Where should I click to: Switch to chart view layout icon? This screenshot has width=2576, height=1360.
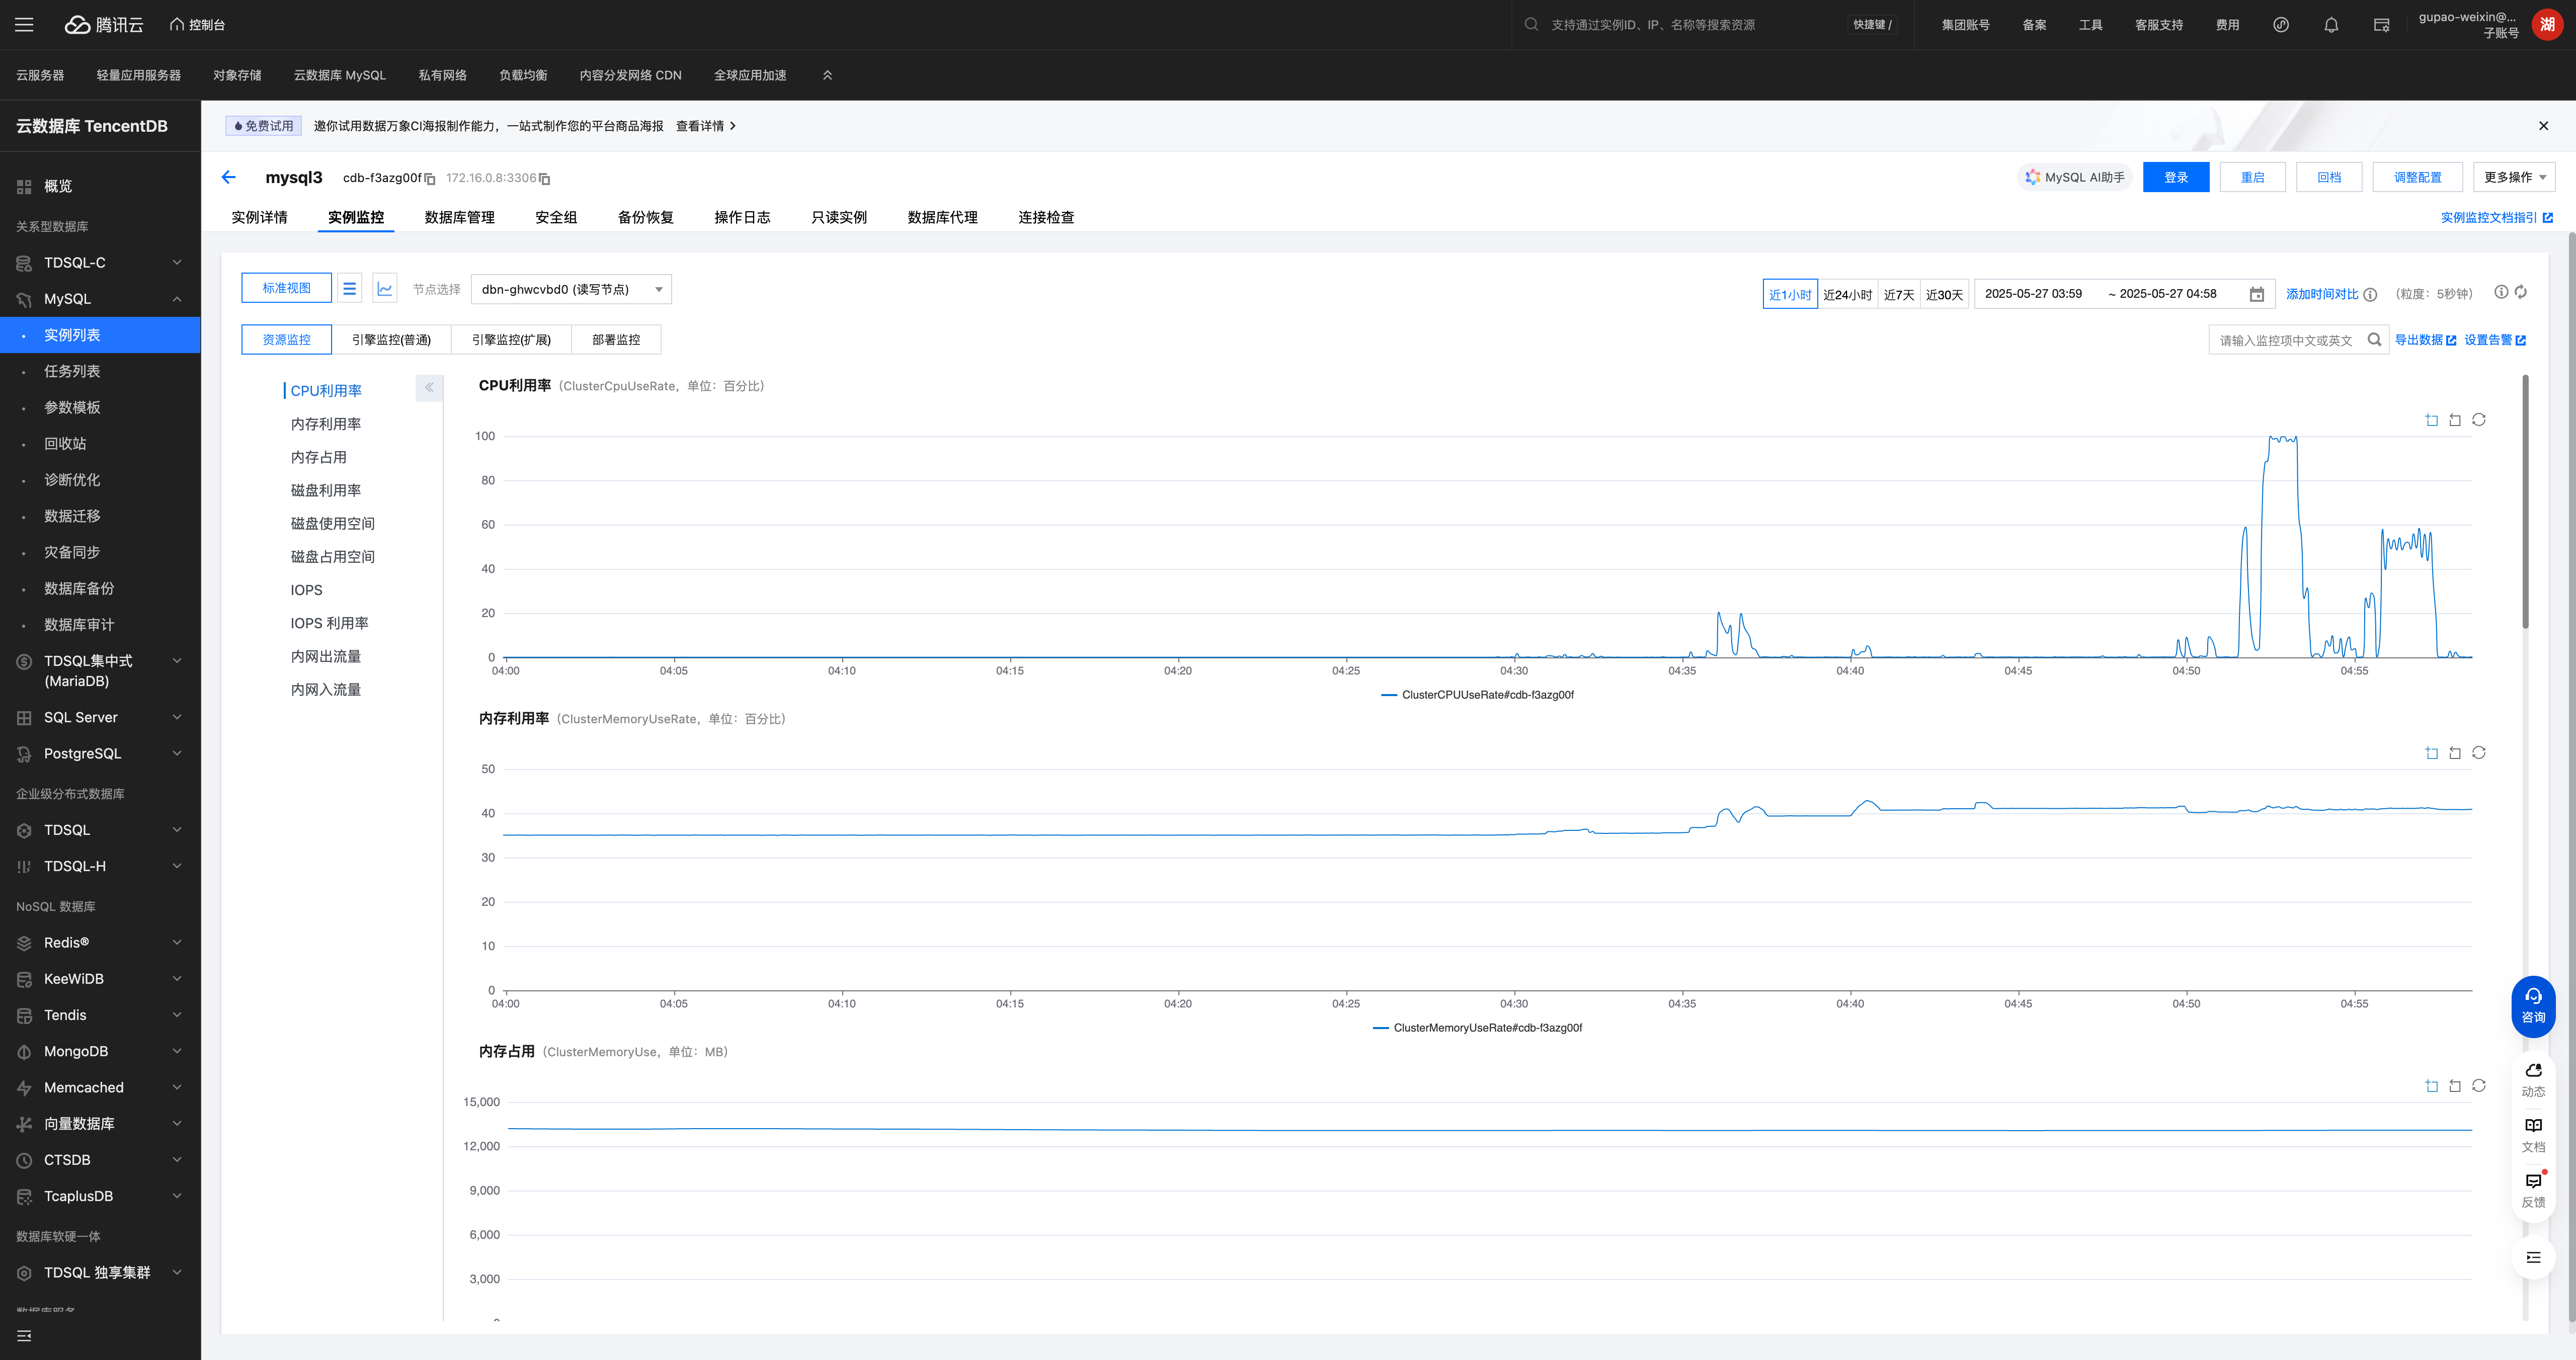pos(385,289)
